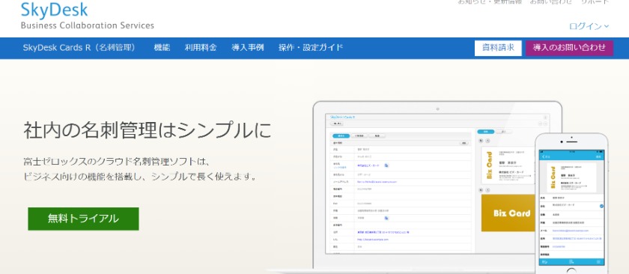Start the 無料トライアル

(83, 219)
